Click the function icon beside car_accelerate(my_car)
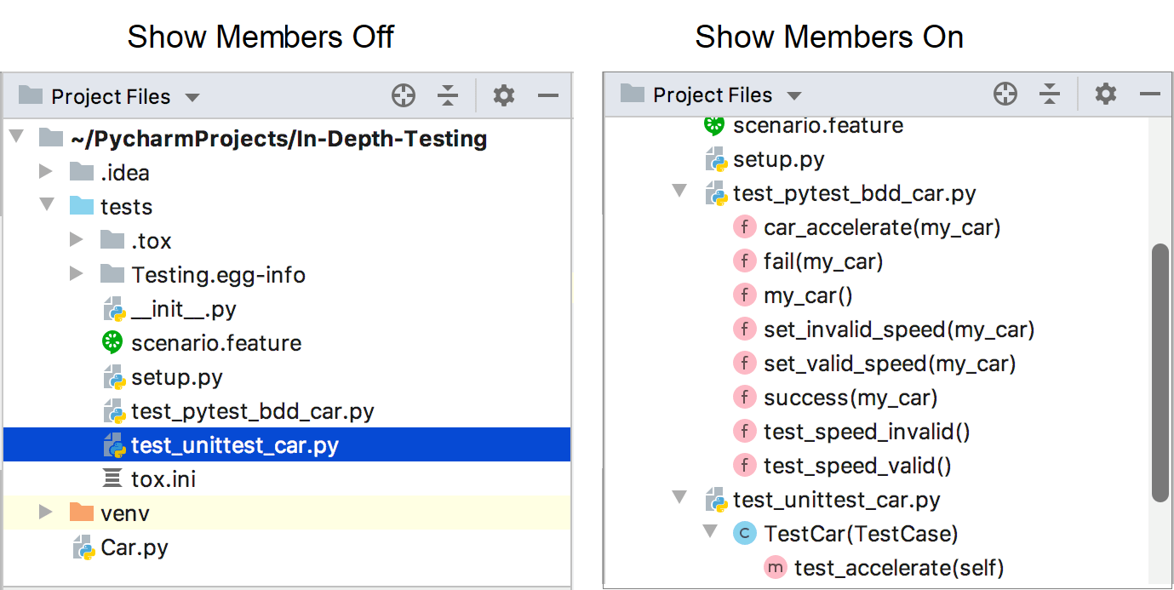Viewport: 1174px width, 590px height. pyautogui.click(x=745, y=226)
